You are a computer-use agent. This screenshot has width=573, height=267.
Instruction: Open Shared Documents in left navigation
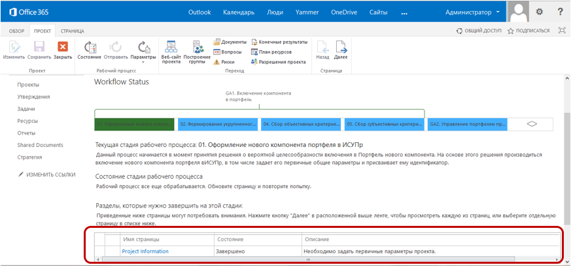pos(40,145)
